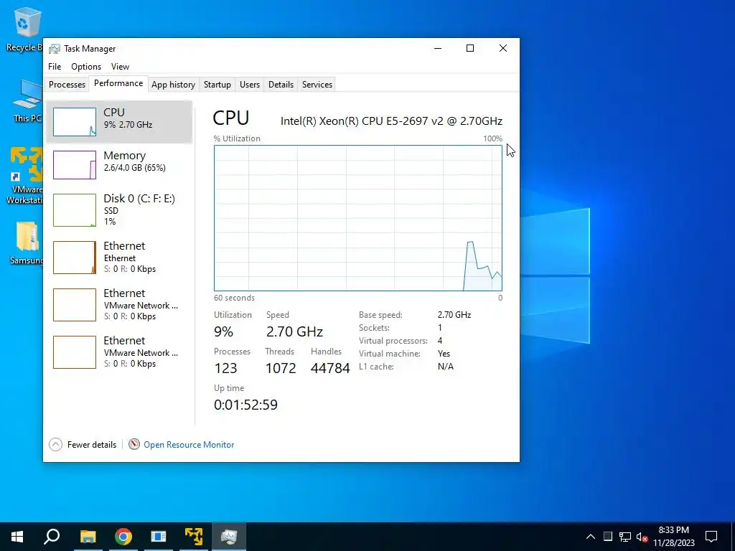Click the Sockets label
Viewport: 735px width, 551px height.
(374, 327)
